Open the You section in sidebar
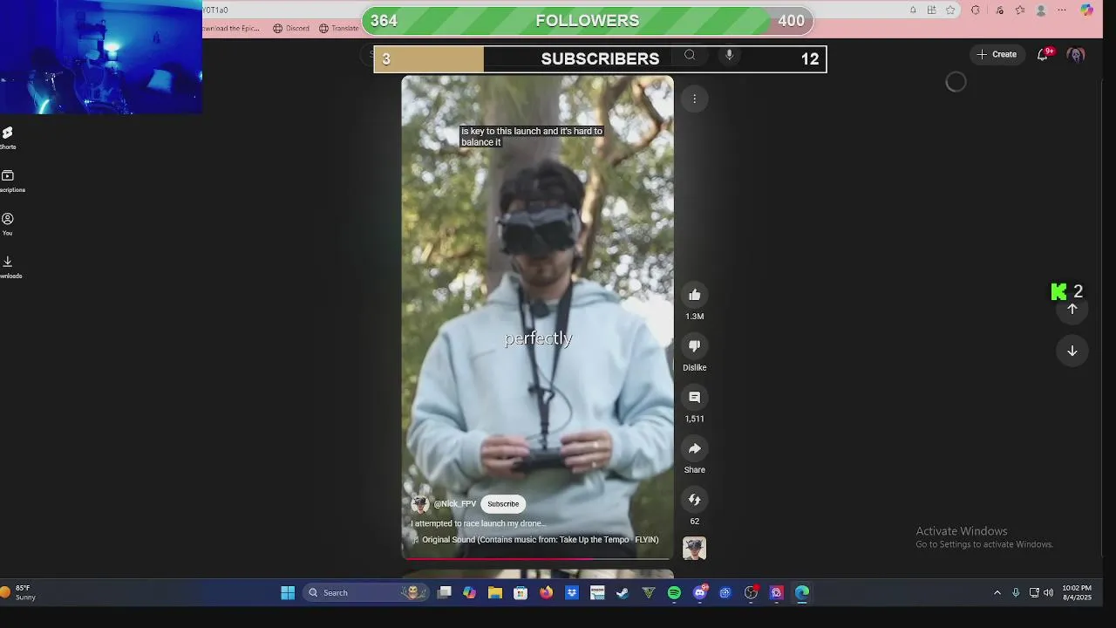The width and height of the screenshot is (1116, 628). click(8, 223)
